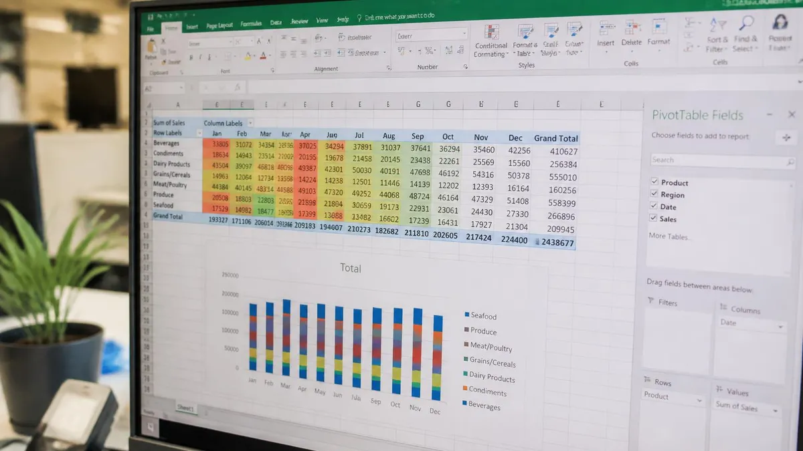Open the Conditional Formatting menu

click(x=491, y=41)
